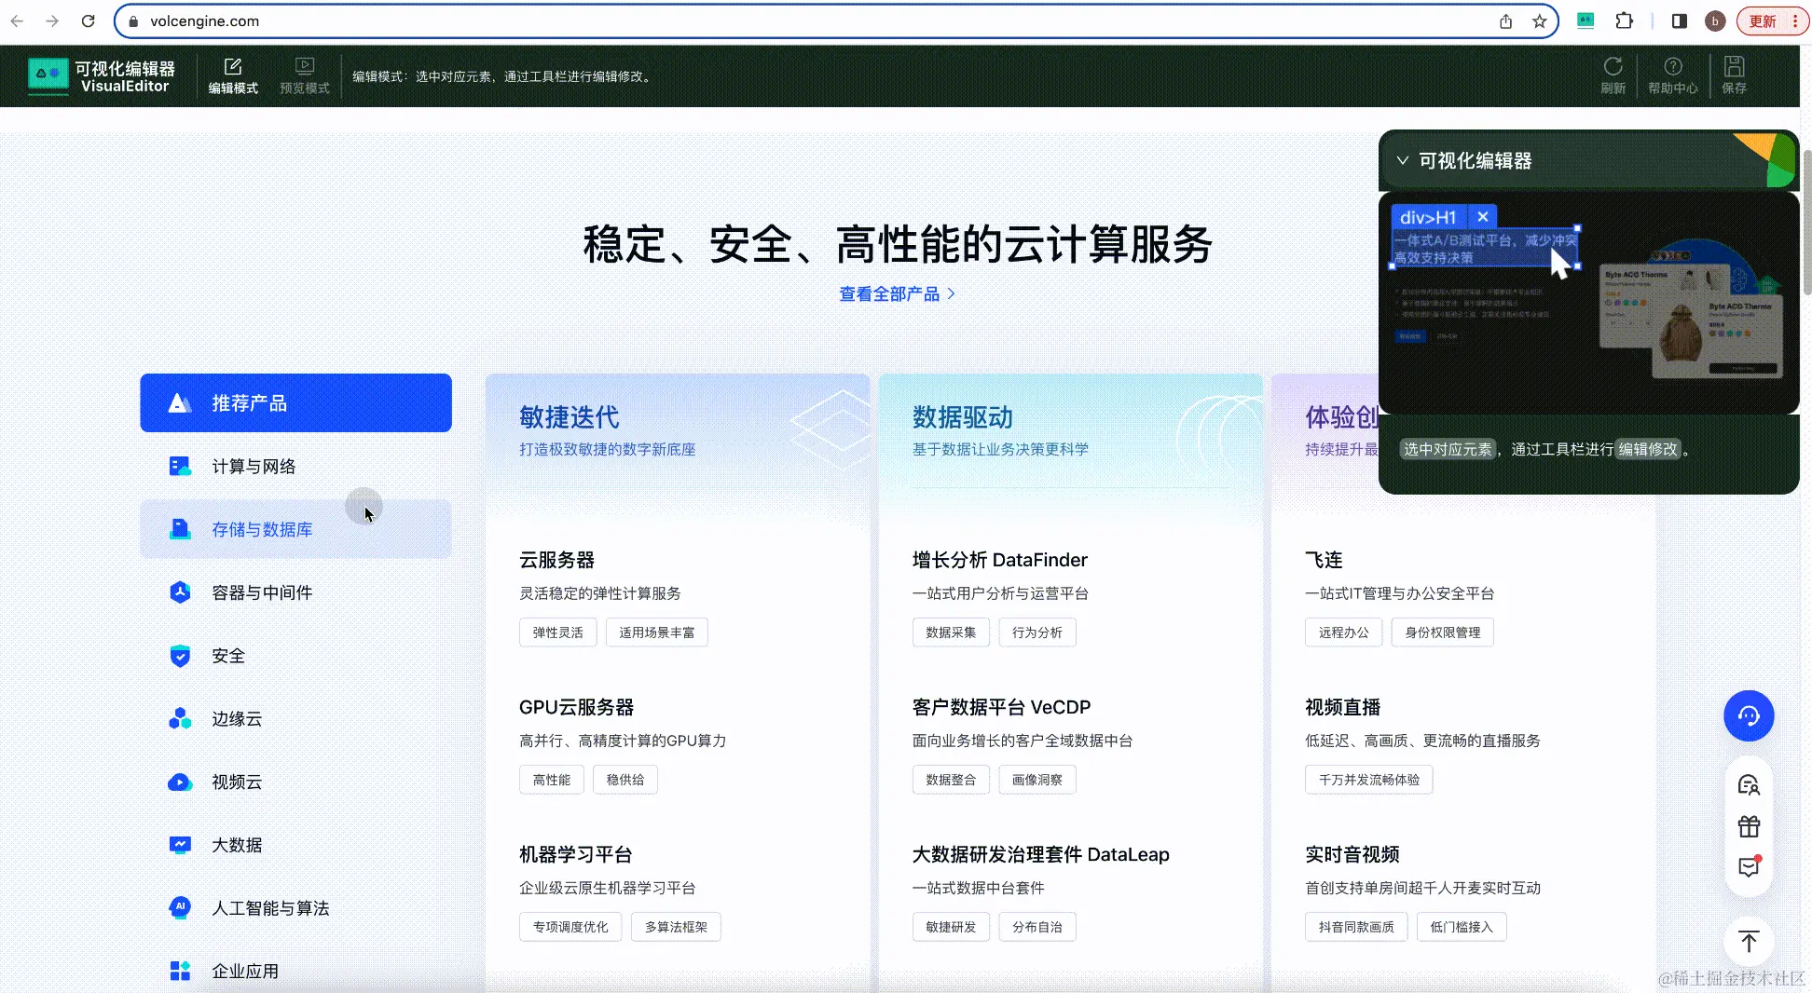The height and width of the screenshot is (993, 1812).
Task: Click the 大数据 sidebar icon
Action: pos(180,845)
